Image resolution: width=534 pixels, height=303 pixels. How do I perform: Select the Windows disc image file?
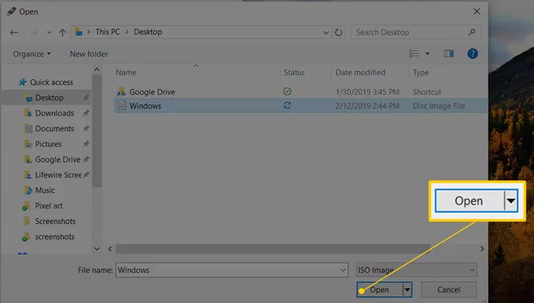301,106
